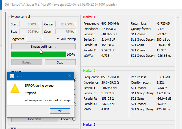Click Marker 2 S21 Gain -66.945 dB
Image resolution: width=182 pixels, height=129 pixels.
click(x=164, y=99)
